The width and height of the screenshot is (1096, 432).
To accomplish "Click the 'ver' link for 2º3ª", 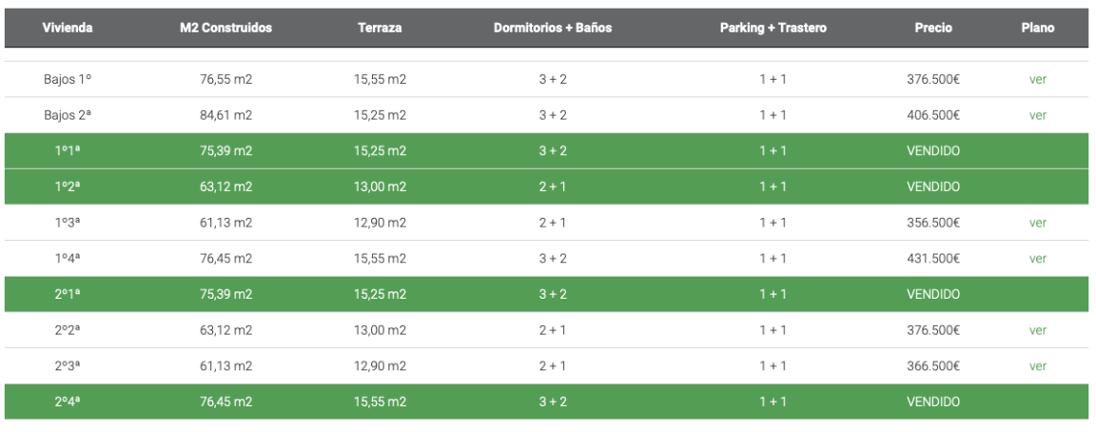I will 1037,366.
